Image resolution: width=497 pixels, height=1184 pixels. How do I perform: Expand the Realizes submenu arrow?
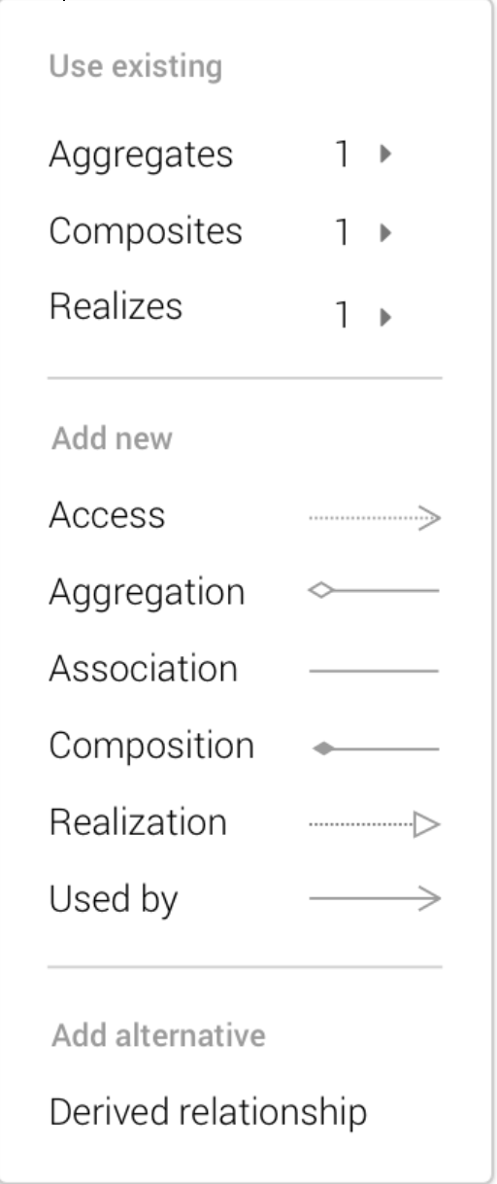coord(385,317)
